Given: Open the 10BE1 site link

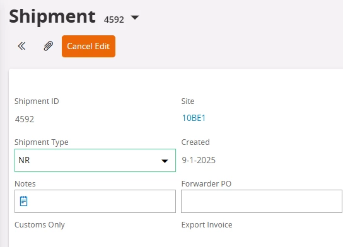Looking at the screenshot, I should 194,118.
